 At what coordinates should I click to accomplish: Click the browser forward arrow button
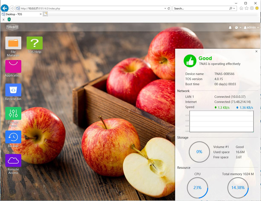pos(12,8)
